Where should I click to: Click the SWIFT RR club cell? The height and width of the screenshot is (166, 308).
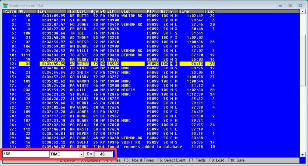tap(131, 142)
